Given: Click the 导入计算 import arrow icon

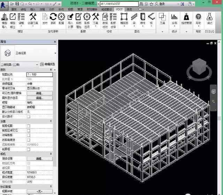Looking at the screenshot, I should tap(70, 17).
